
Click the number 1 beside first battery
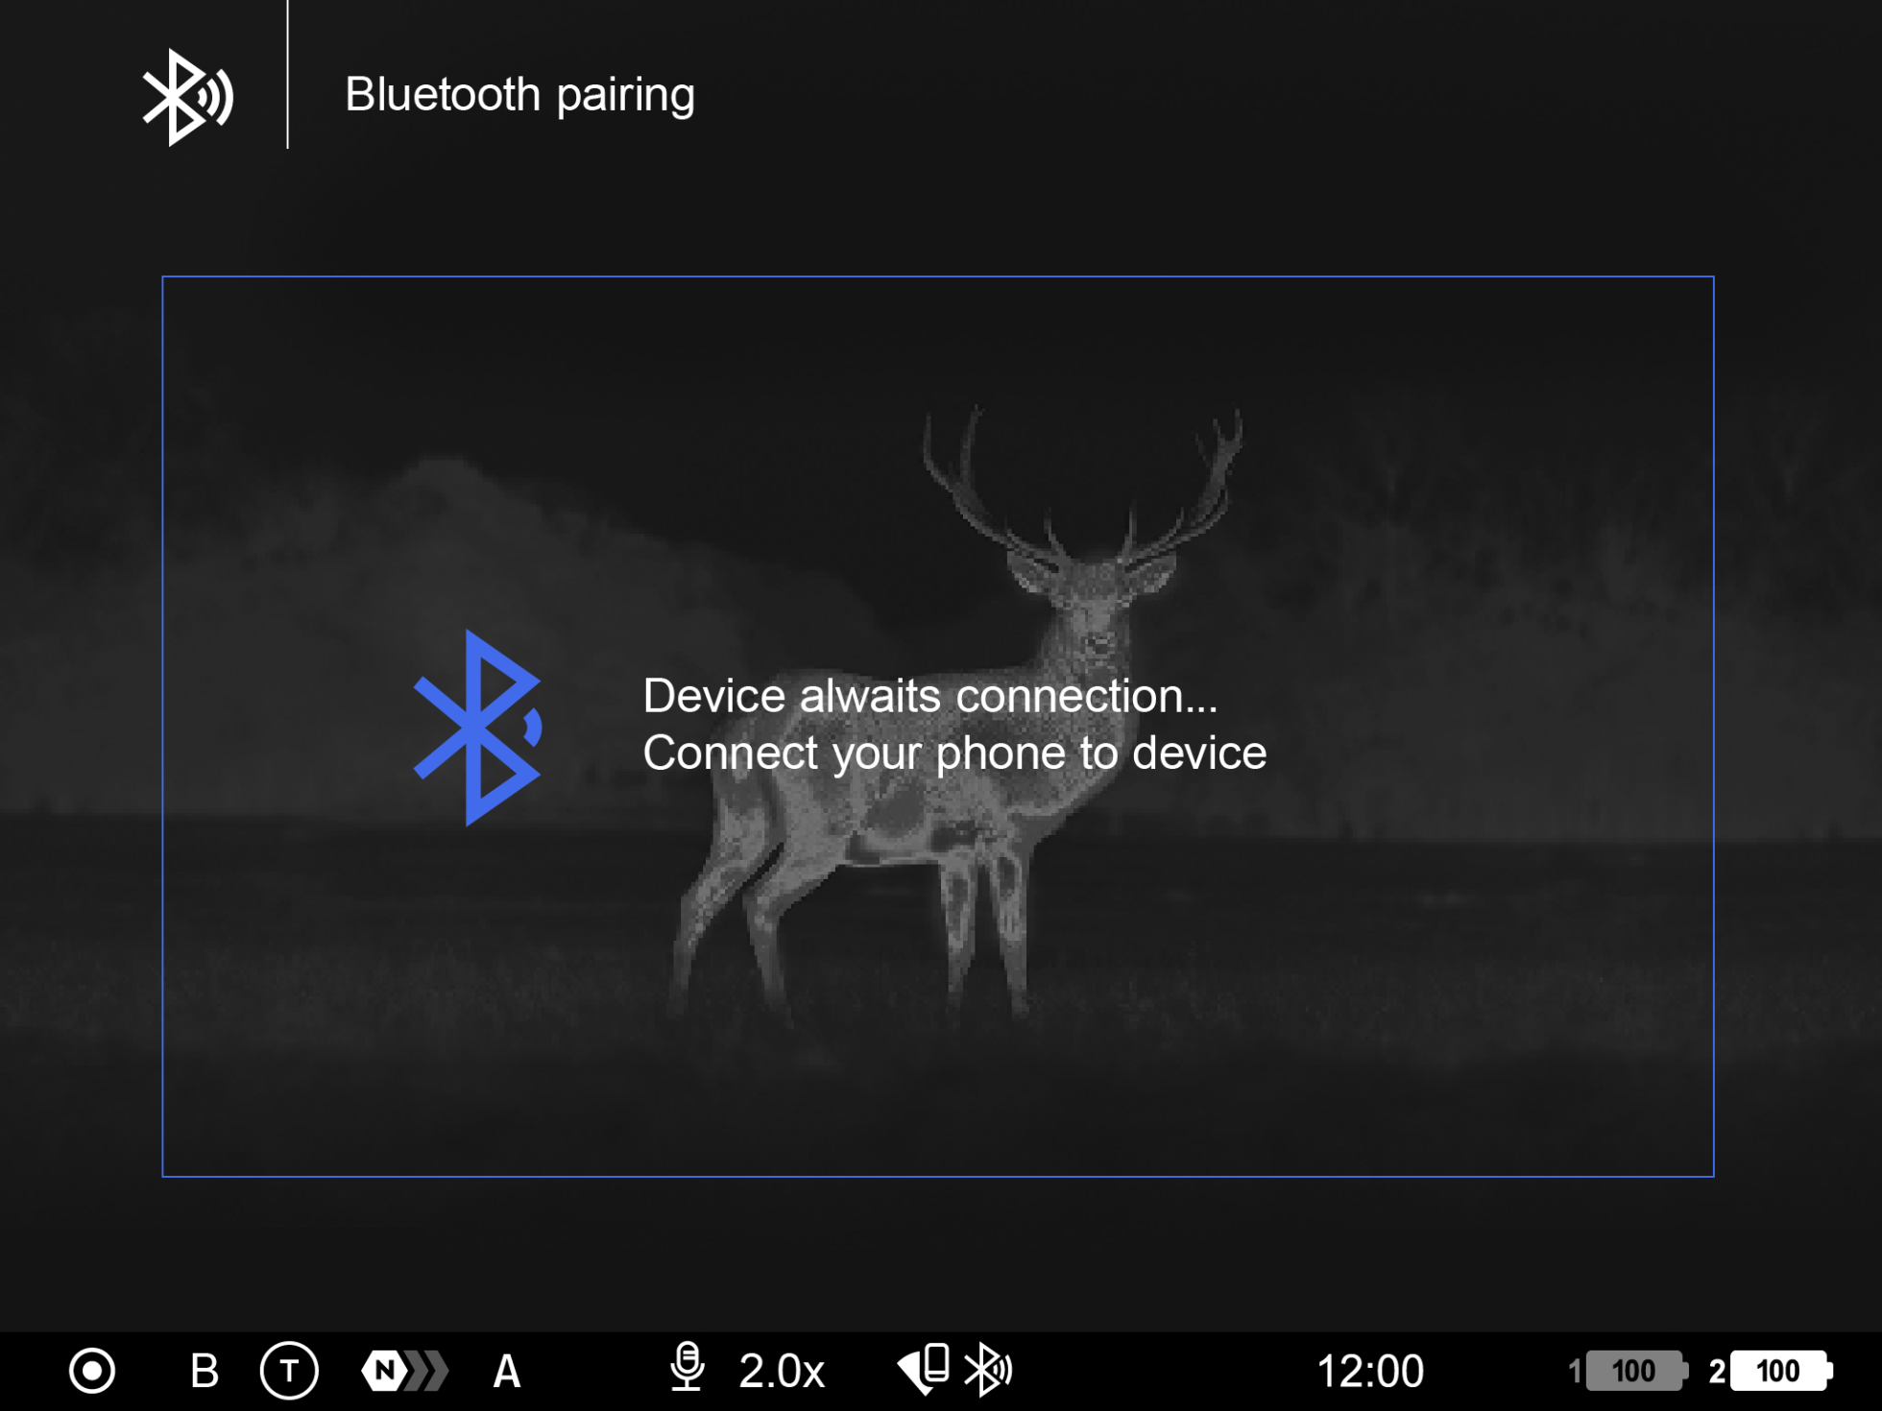[x=1575, y=1371]
